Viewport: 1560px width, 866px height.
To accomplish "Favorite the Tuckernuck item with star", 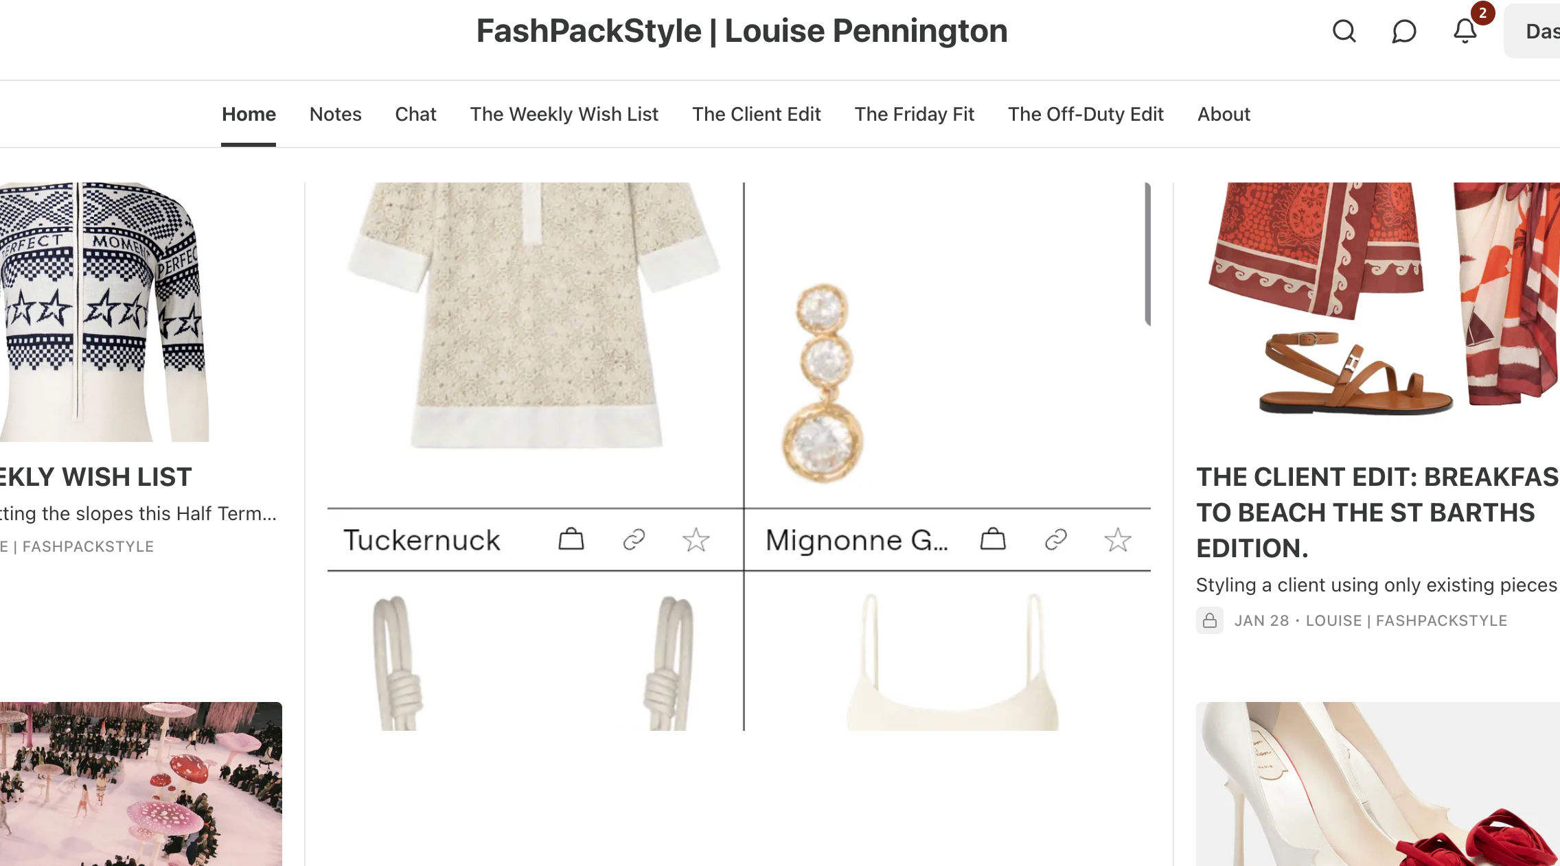I will (x=696, y=539).
